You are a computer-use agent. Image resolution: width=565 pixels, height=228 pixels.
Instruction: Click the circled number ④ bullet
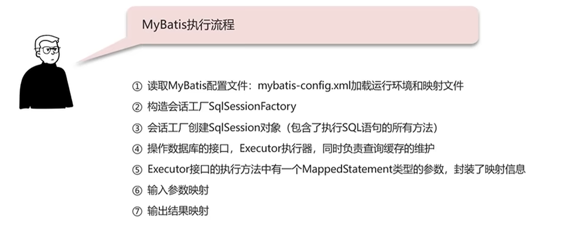(136, 149)
